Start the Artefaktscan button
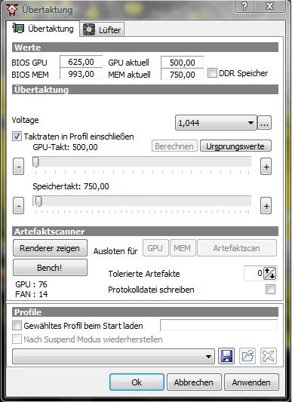Image resolution: width=292 pixels, height=402 pixels. pos(237,248)
